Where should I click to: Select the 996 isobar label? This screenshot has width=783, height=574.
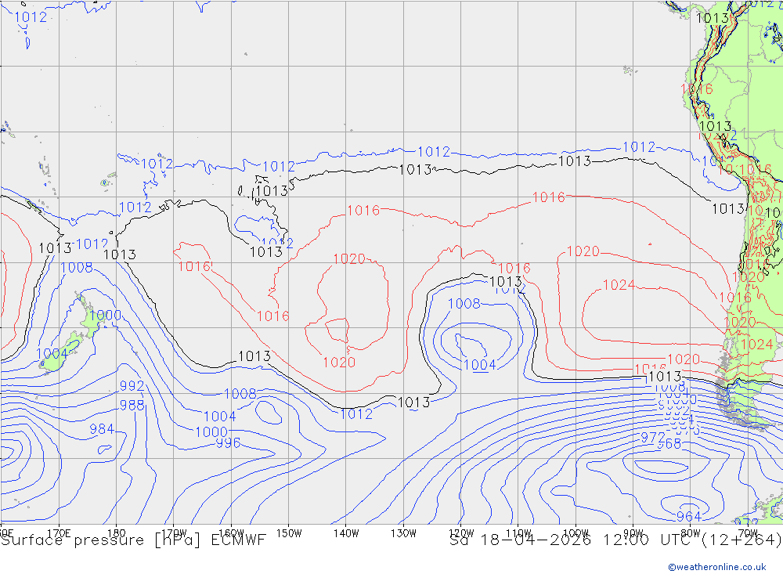coord(228,443)
